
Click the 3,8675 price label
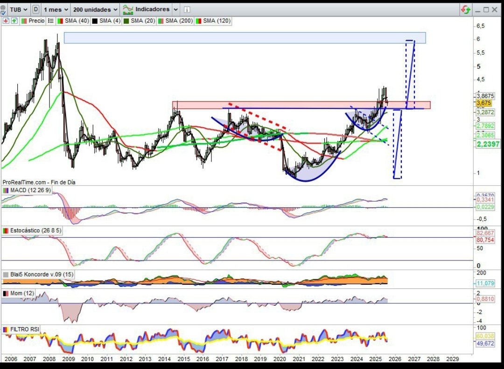485,96
